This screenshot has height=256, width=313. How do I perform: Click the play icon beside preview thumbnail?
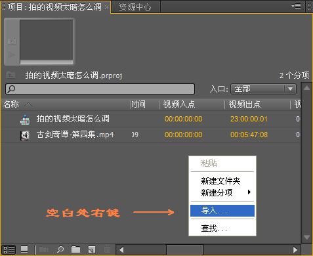coord(12,54)
